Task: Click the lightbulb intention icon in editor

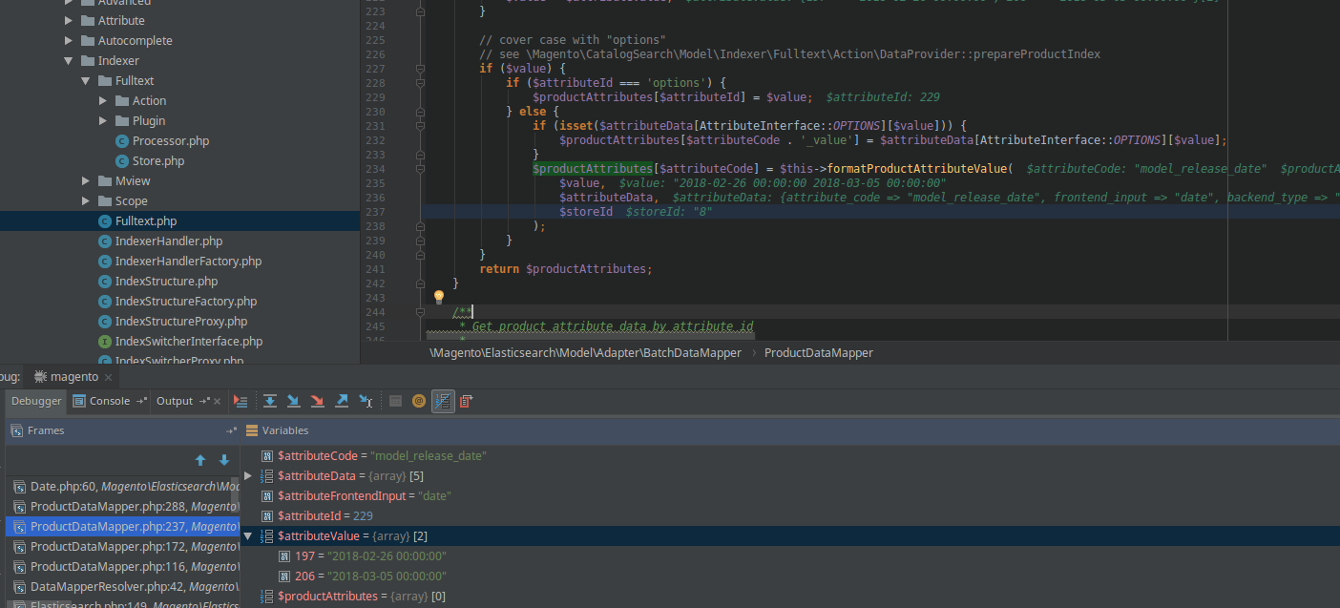Action: point(439,298)
